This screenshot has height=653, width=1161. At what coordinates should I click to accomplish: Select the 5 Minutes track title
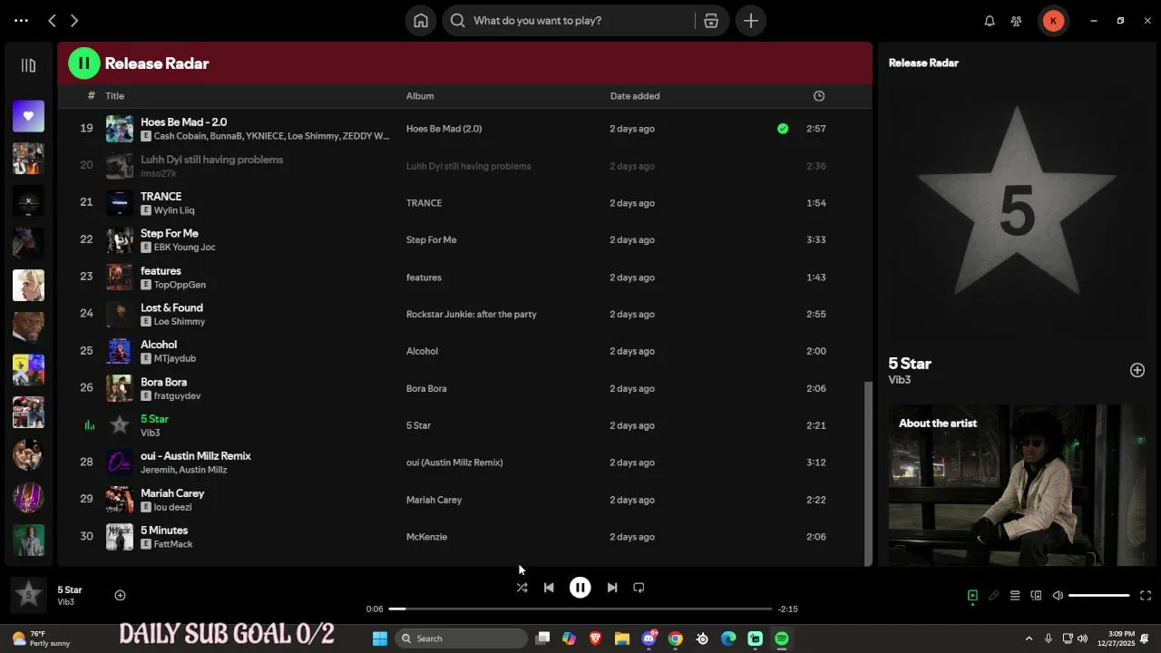(x=164, y=531)
